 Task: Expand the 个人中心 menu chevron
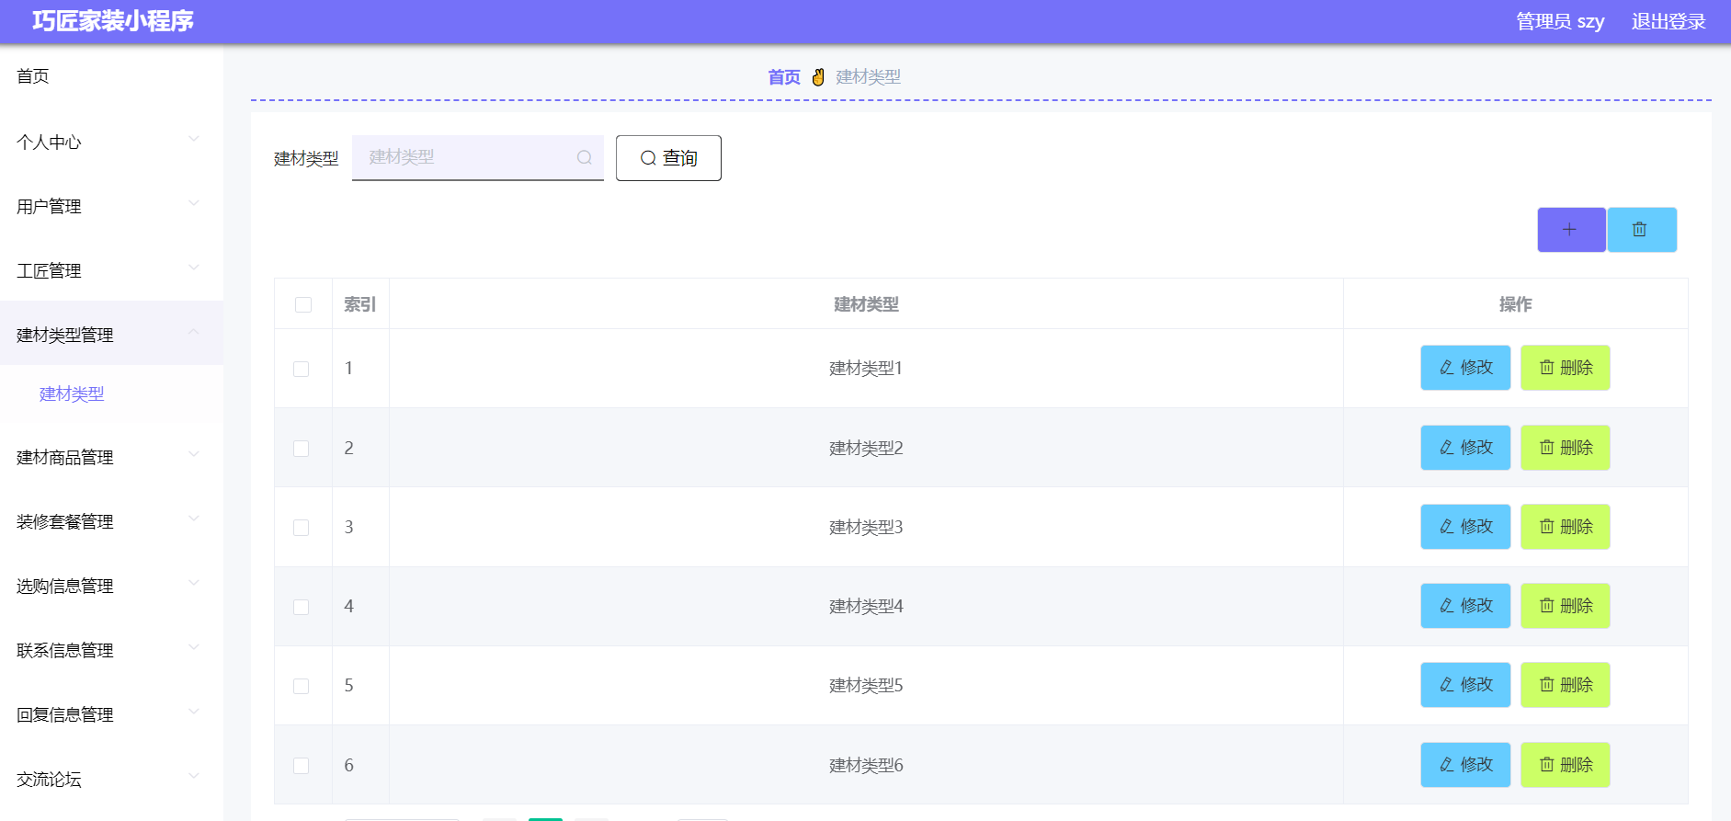click(x=193, y=139)
